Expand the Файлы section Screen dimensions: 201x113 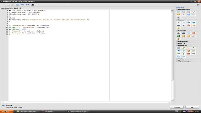(177, 59)
